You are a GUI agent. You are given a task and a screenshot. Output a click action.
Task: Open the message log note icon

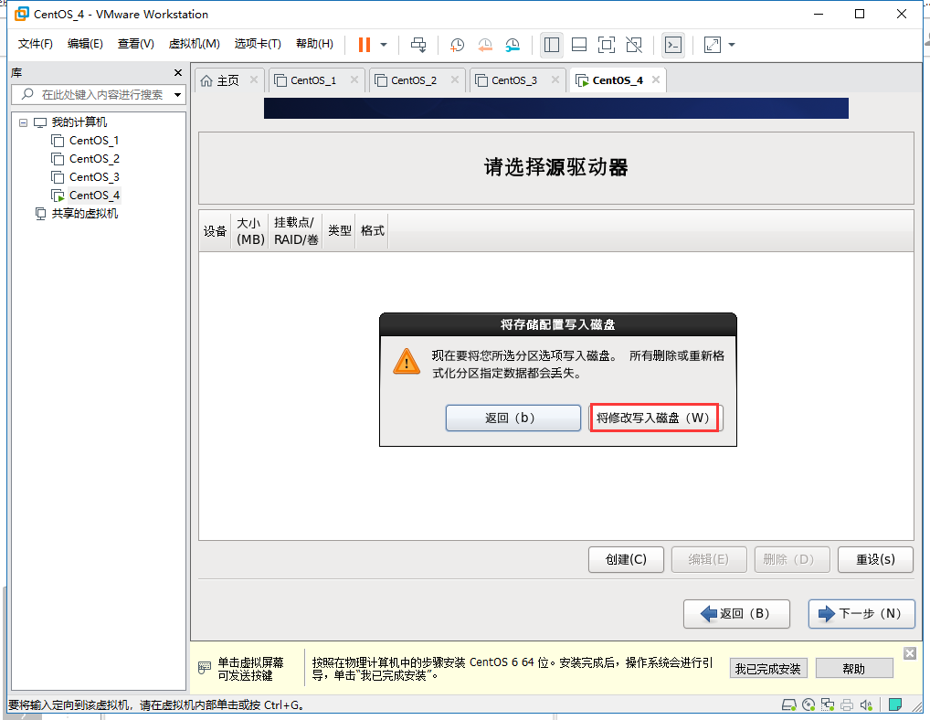(x=895, y=704)
